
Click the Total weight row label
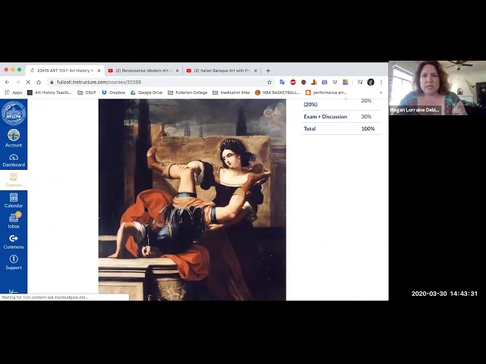(x=309, y=129)
